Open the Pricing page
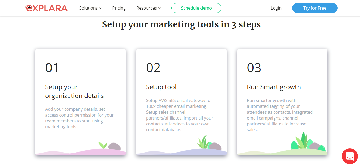360x168 pixels. [x=119, y=8]
